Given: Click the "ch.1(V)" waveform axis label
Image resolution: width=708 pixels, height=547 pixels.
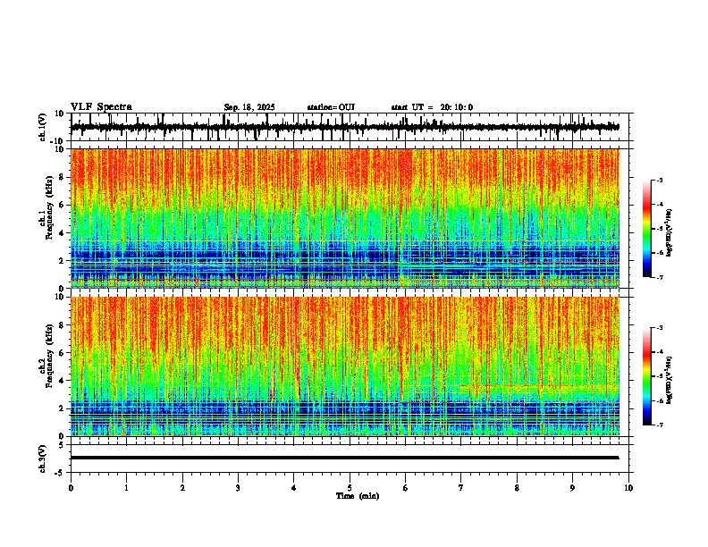Looking at the screenshot, I should [x=42, y=127].
